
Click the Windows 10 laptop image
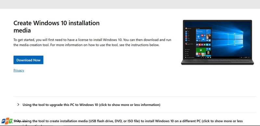[x=217, y=42]
